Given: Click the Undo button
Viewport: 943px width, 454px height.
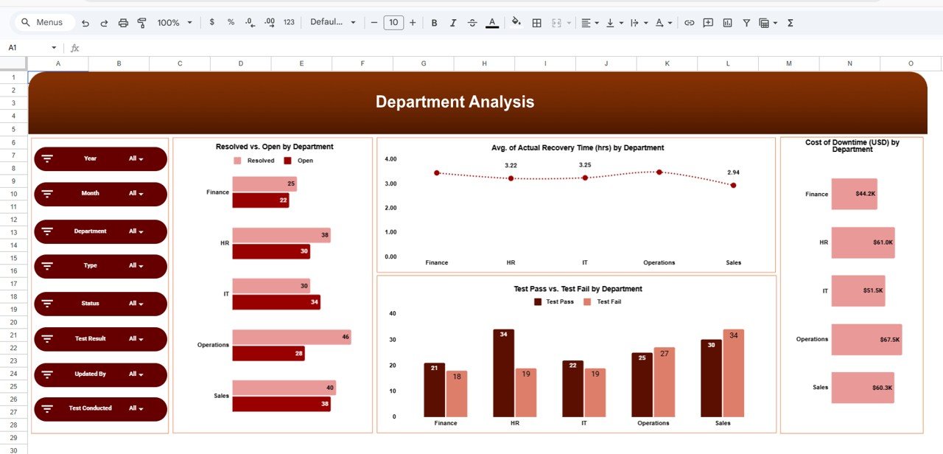Looking at the screenshot, I should pyautogui.click(x=85, y=23).
